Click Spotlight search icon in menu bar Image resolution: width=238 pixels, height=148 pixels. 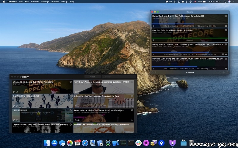point(225,2)
